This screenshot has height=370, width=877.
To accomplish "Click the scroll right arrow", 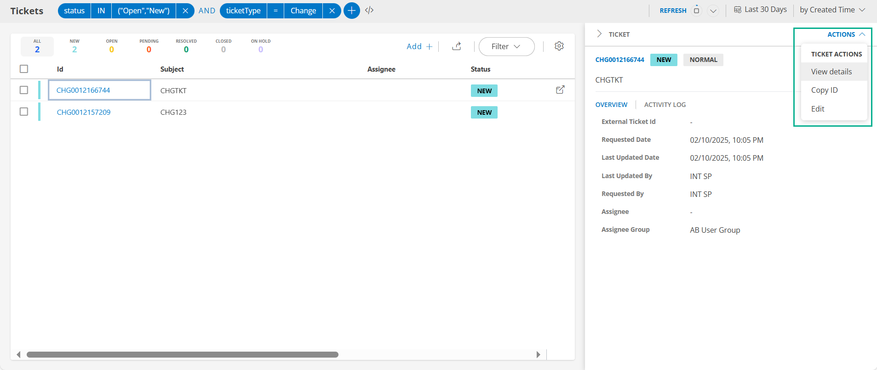I will pos(538,354).
